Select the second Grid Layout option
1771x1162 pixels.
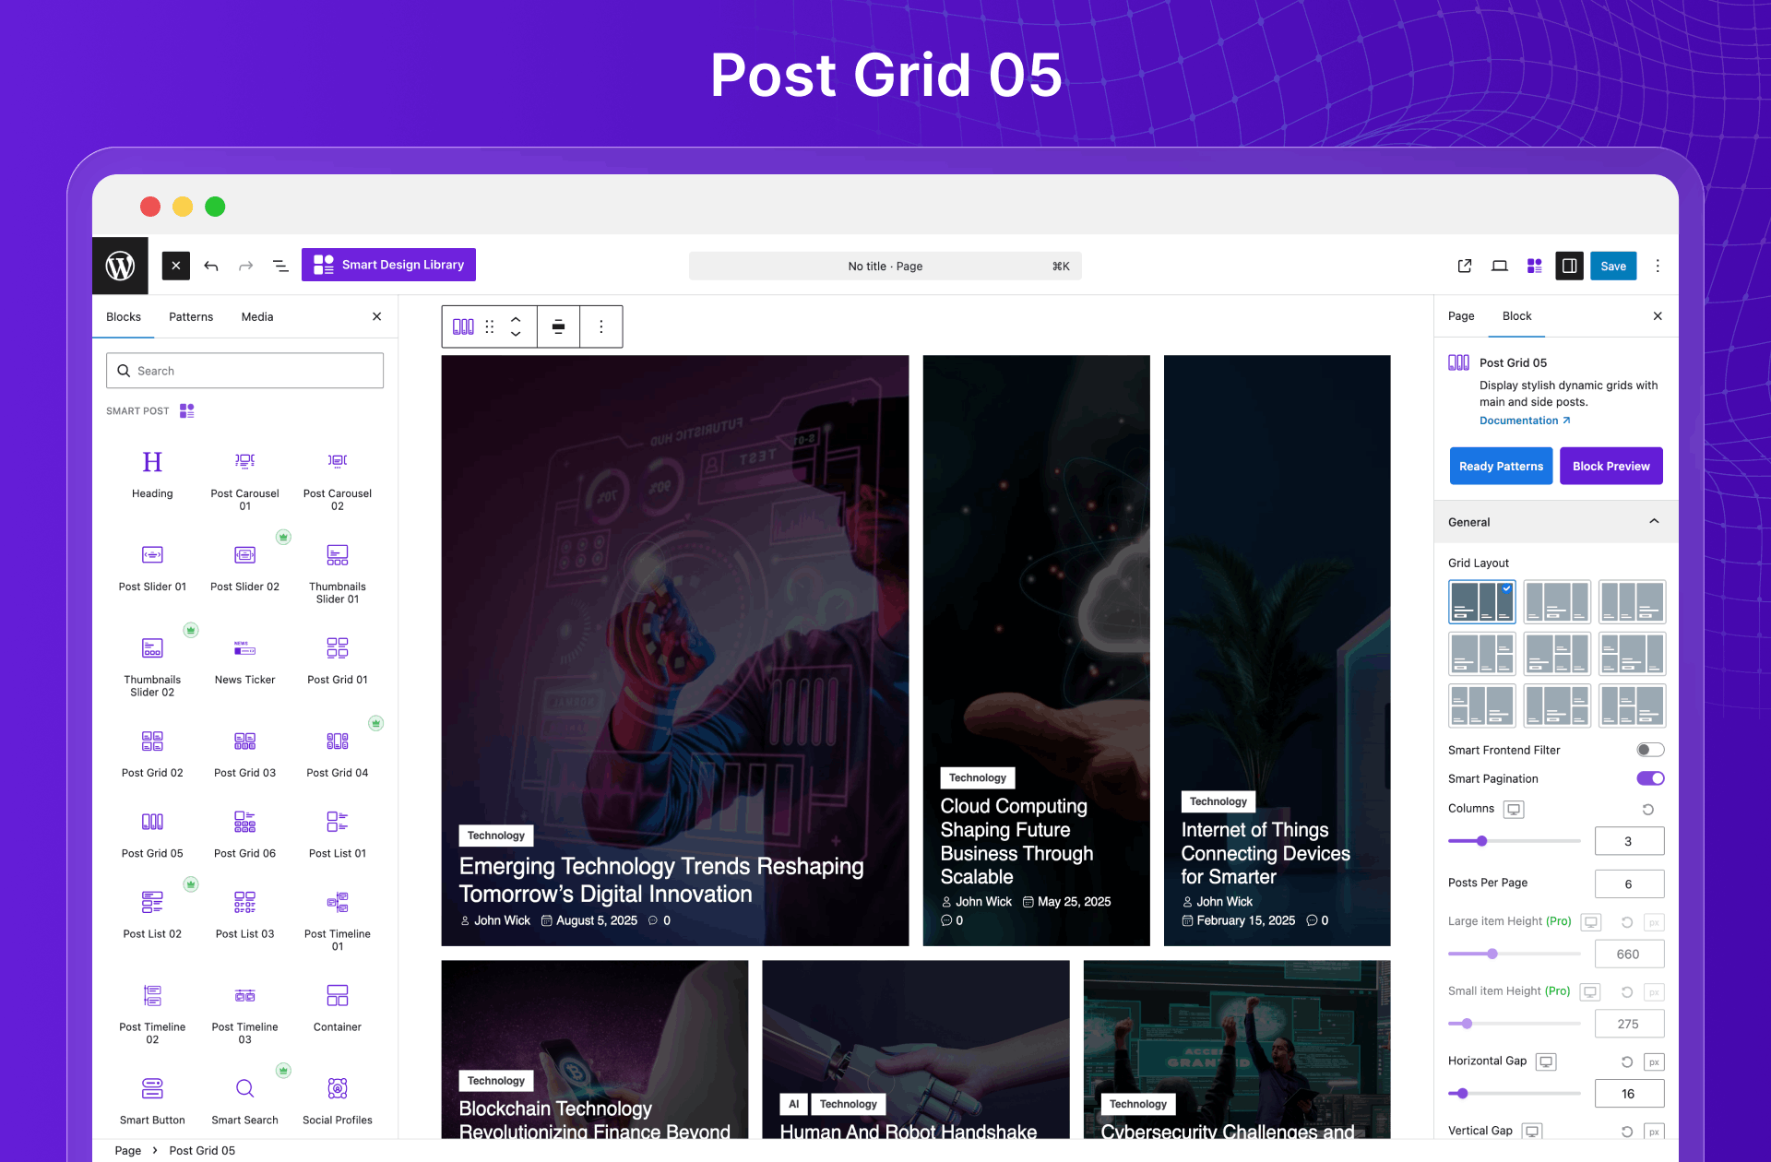(1556, 601)
